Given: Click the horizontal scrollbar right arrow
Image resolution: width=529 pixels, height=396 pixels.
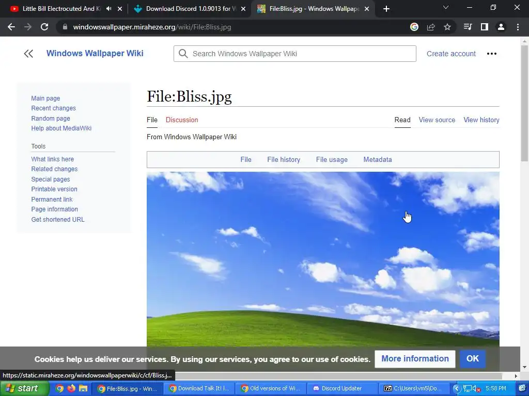Looking at the screenshot, I should point(516,376).
